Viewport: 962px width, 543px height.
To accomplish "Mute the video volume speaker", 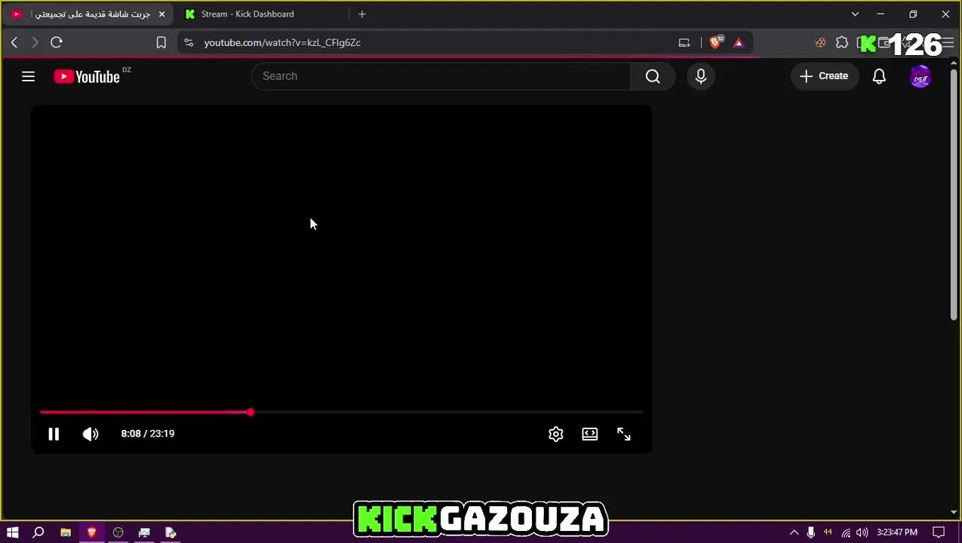I will click(91, 434).
